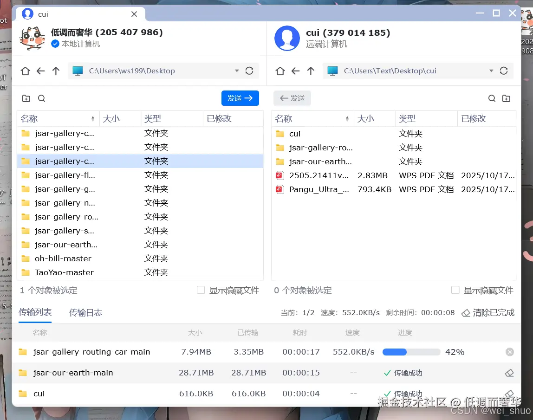Click the Home icon on the local panel

pyautogui.click(x=26, y=71)
